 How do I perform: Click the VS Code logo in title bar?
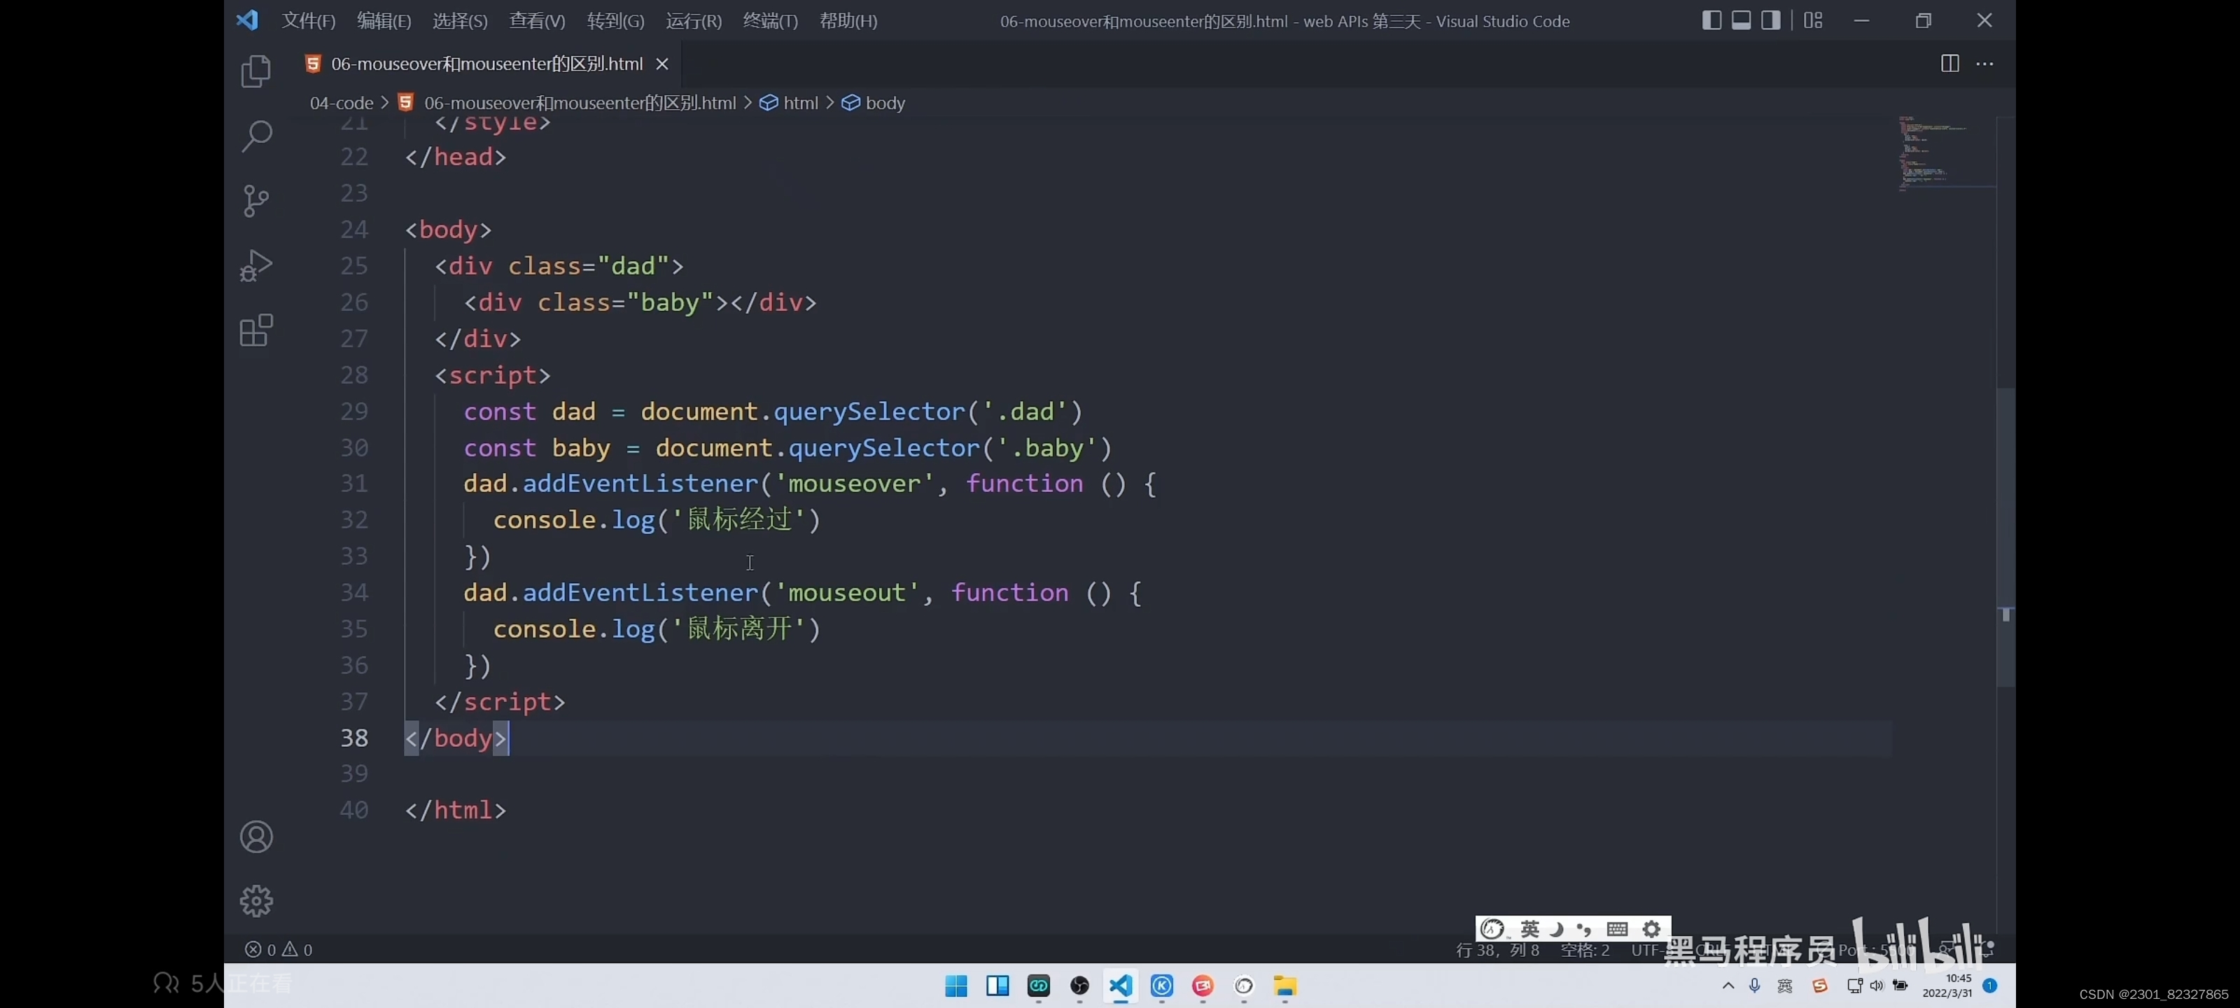pyautogui.click(x=247, y=20)
